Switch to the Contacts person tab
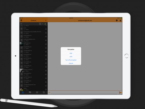This screenshot has height=109, width=145. [23, 92]
